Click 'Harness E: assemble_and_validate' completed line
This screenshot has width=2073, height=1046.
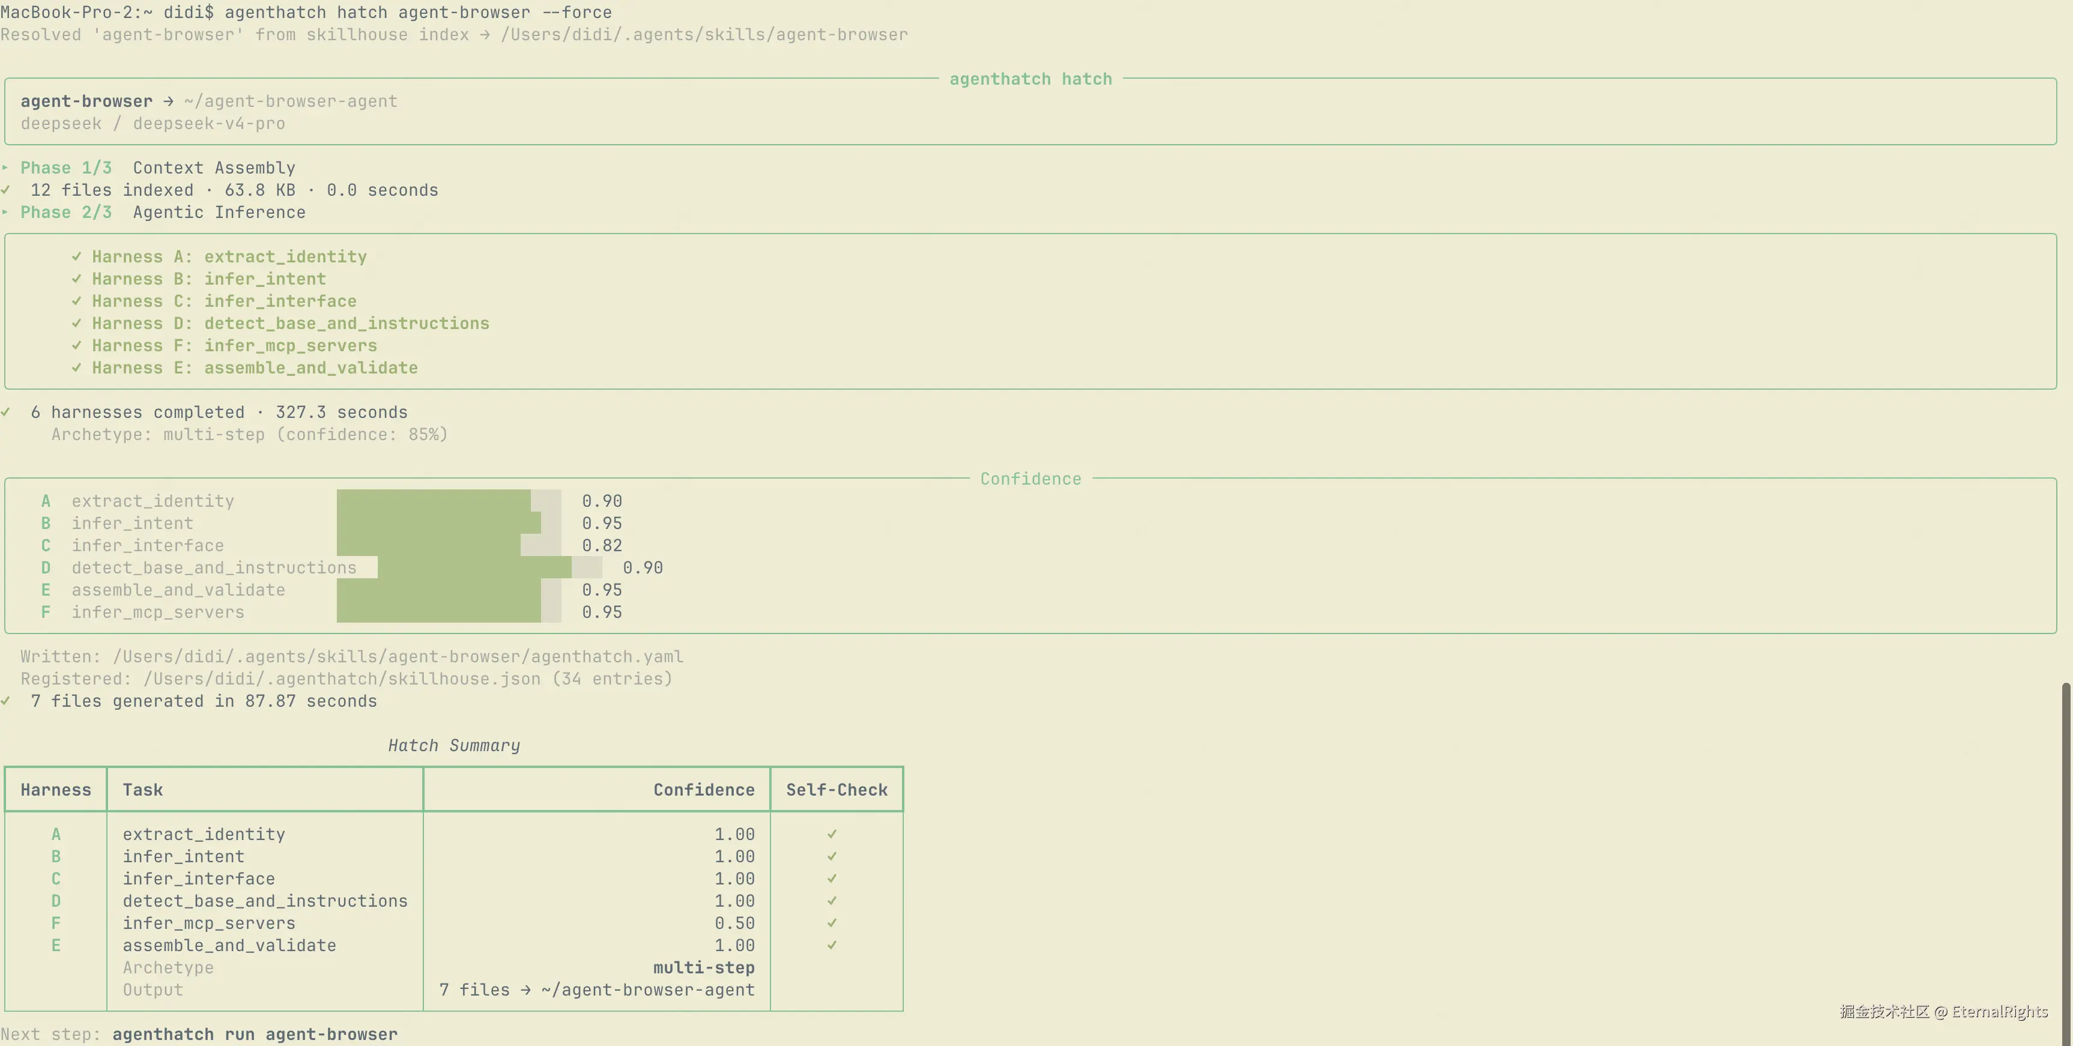254,367
